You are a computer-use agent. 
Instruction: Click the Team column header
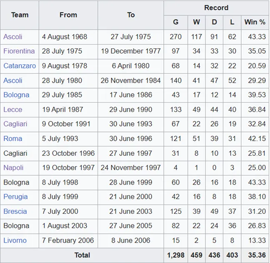pos(20,15)
